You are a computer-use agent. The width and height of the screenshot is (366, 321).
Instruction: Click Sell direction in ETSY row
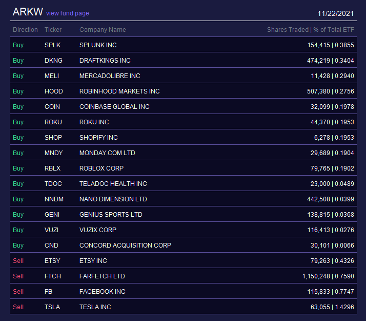tap(18, 261)
